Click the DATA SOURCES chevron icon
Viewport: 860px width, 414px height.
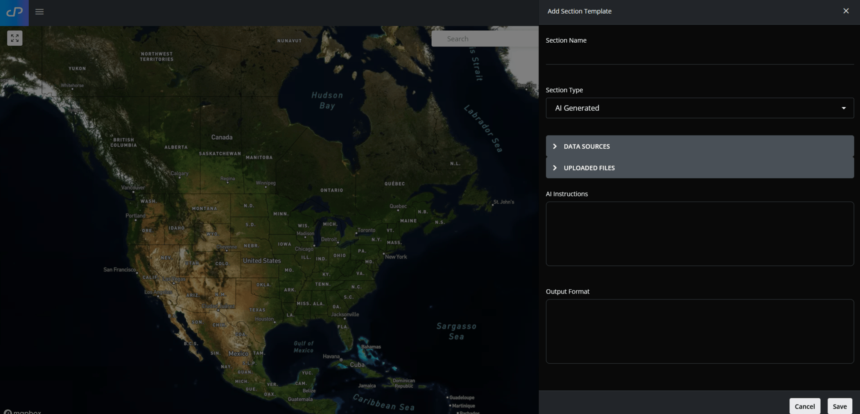555,146
